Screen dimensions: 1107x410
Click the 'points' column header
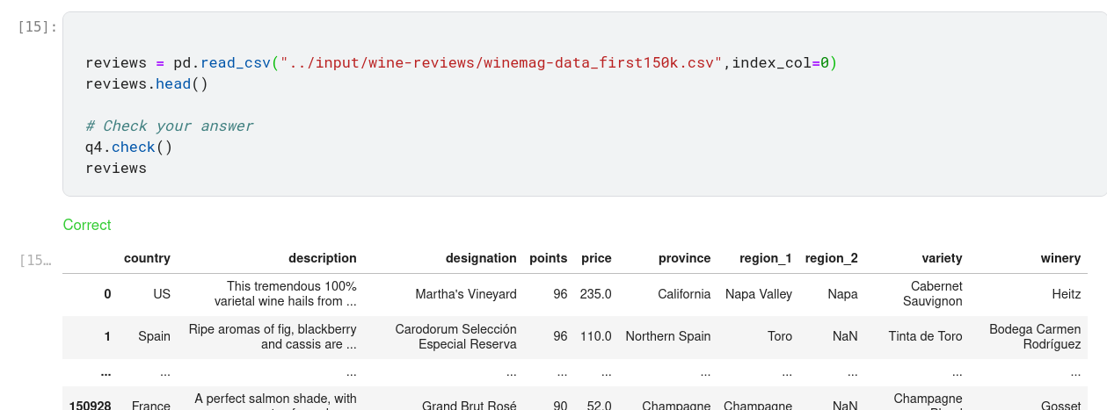pyautogui.click(x=548, y=258)
